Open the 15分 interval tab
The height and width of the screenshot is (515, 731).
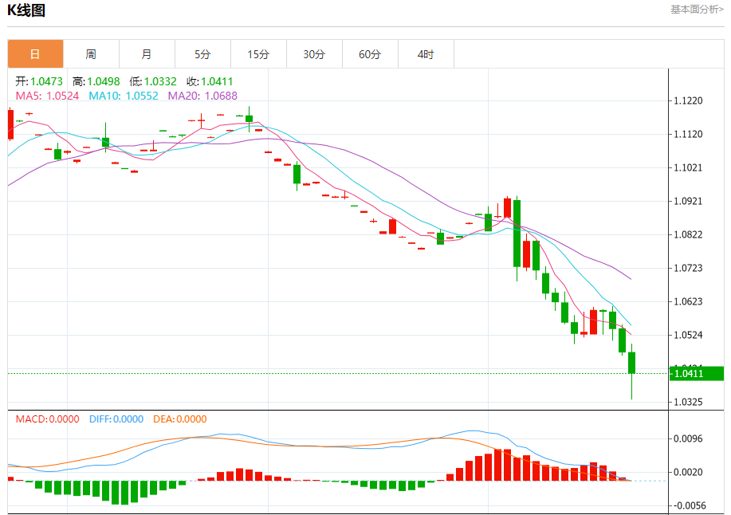258,54
